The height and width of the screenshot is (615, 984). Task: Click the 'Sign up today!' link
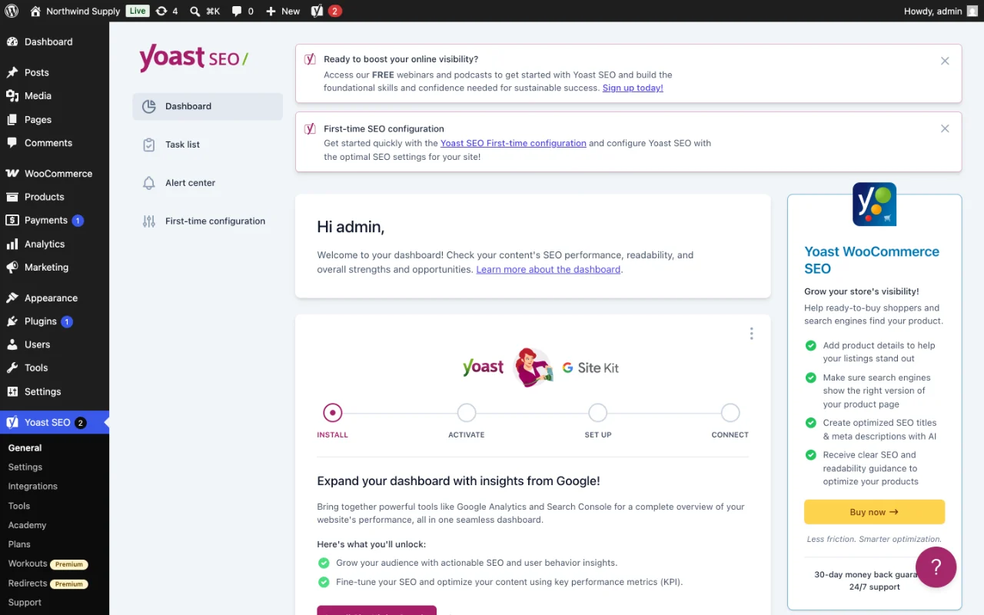tap(633, 88)
